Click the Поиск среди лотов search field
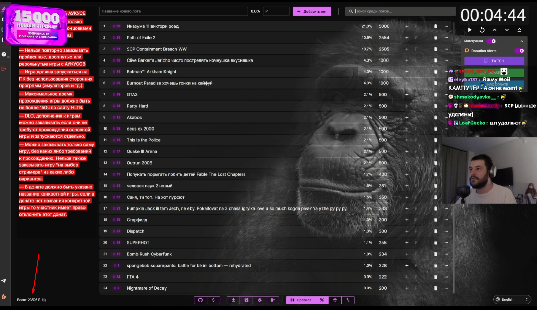Viewport: 537px width, 310px height. pos(401,11)
